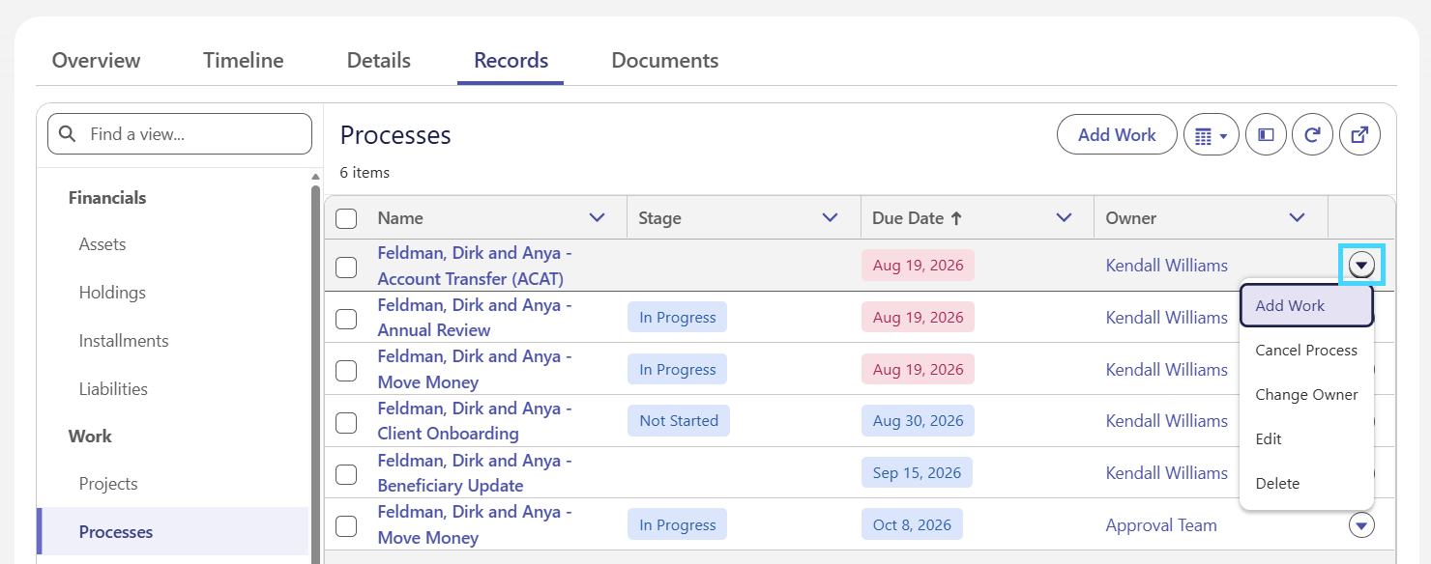Screen dimensions: 1431x564
Task: Select the Processes view in sidebar
Action: (172, 532)
